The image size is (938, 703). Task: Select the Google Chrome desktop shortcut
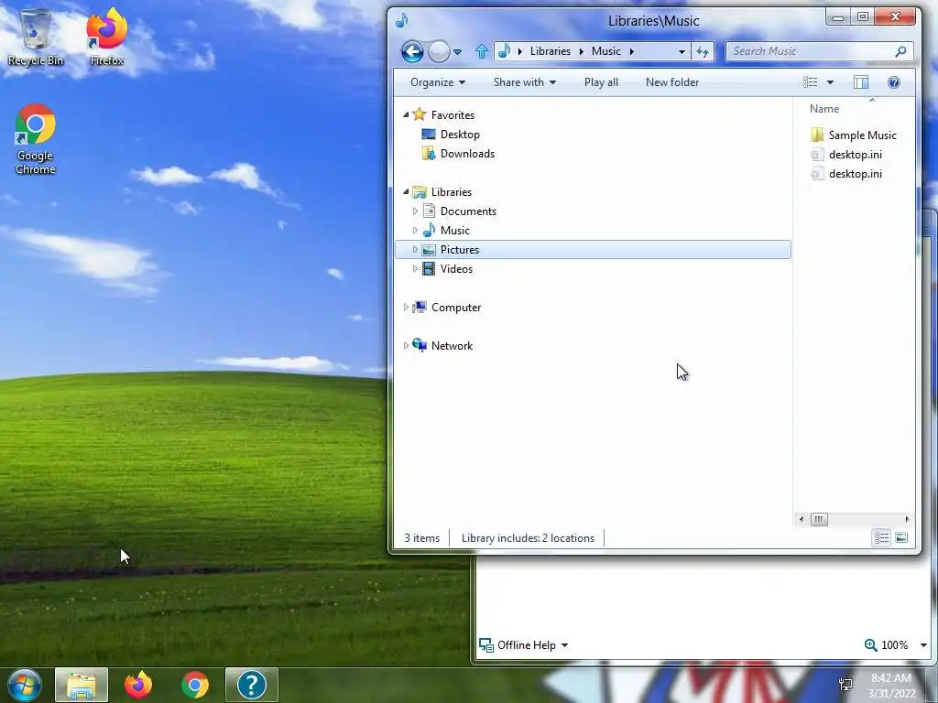click(x=36, y=140)
